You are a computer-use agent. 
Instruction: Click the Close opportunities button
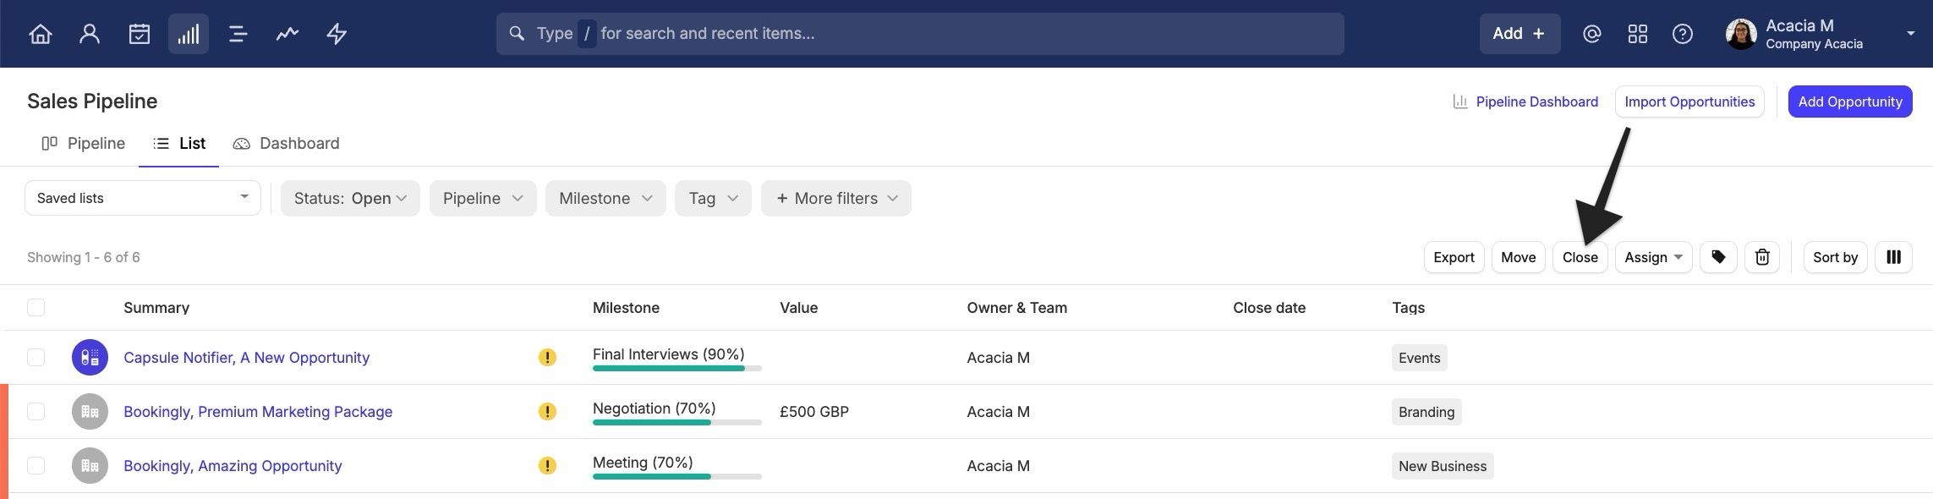click(1580, 257)
